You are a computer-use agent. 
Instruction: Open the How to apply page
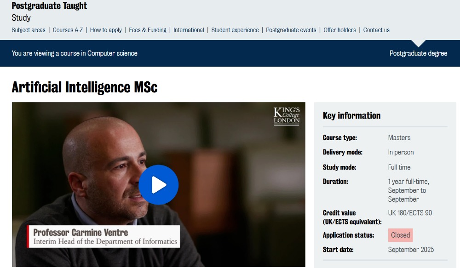click(x=106, y=30)
